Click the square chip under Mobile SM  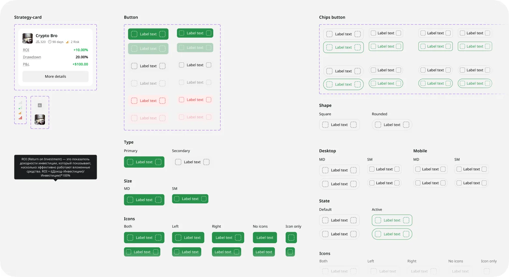pos(472,169)
